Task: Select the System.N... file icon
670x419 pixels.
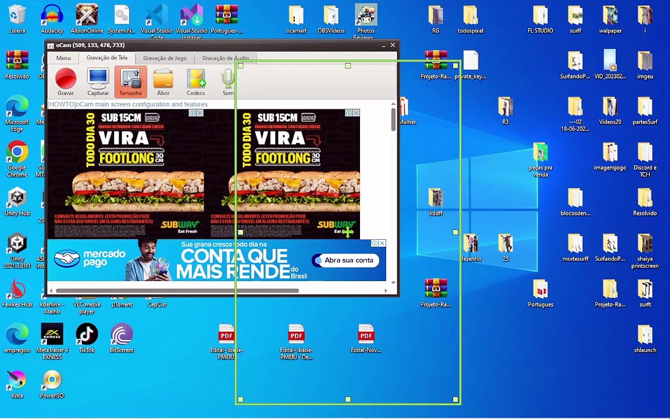Action: click(x=122, y=19)
